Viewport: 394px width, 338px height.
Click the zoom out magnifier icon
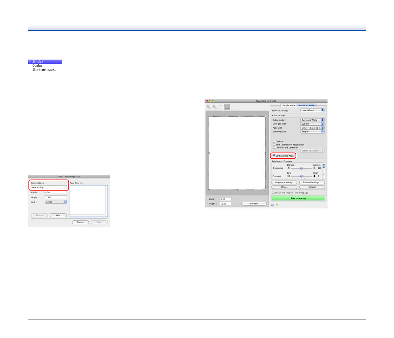coord(209,107)
